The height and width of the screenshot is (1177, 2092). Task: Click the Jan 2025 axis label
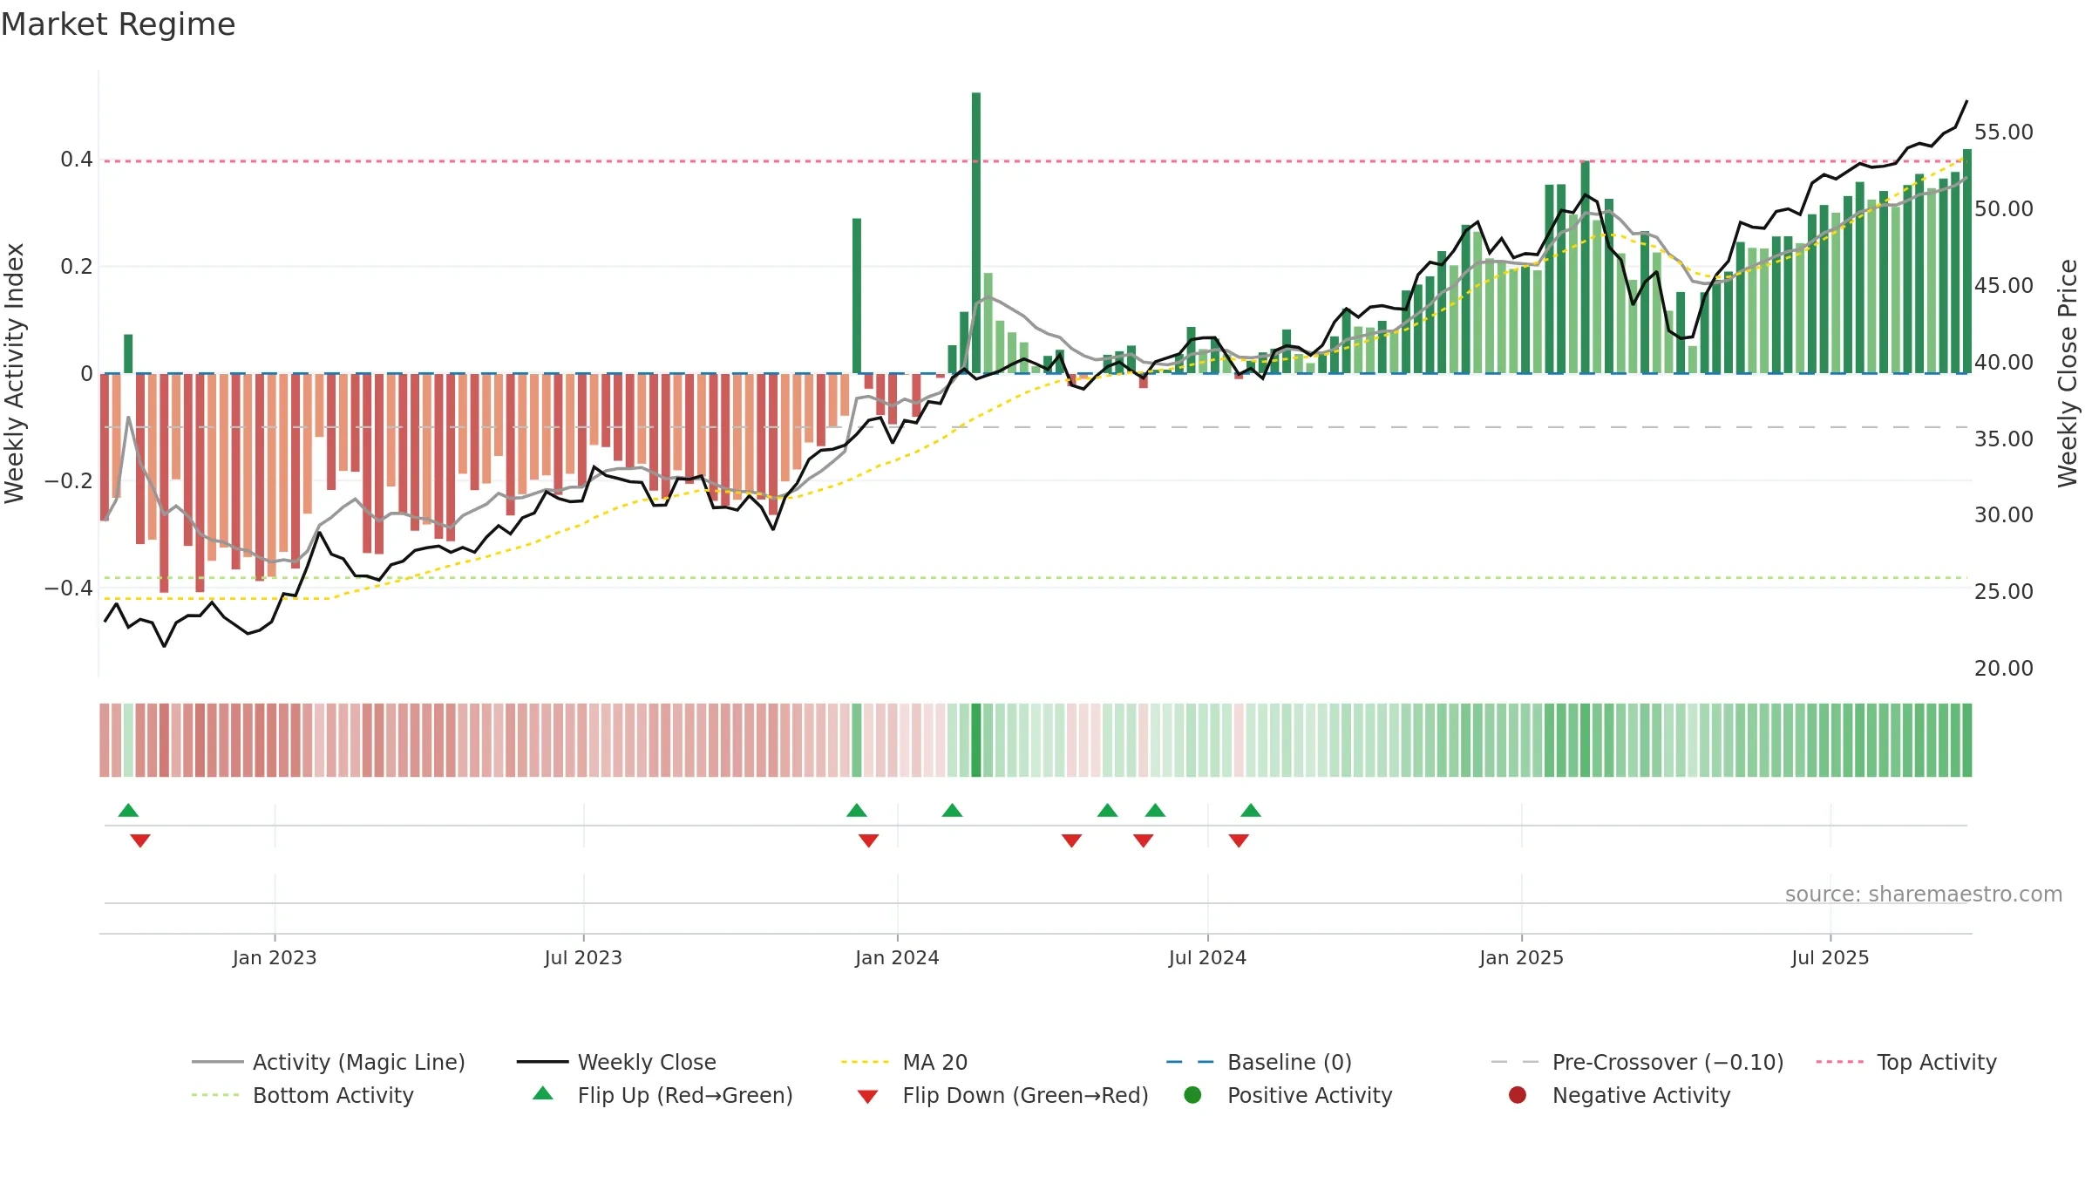point(1521,957)
